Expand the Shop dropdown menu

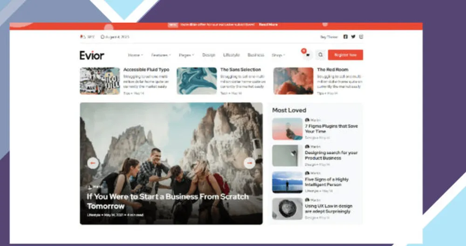pyautogui.click(x=278, y=55)
